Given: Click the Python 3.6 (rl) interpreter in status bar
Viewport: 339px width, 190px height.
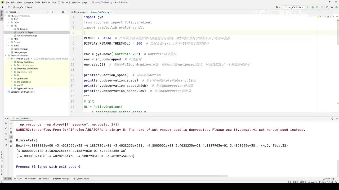Looking at the screenshot, I should tap(326, 182).
